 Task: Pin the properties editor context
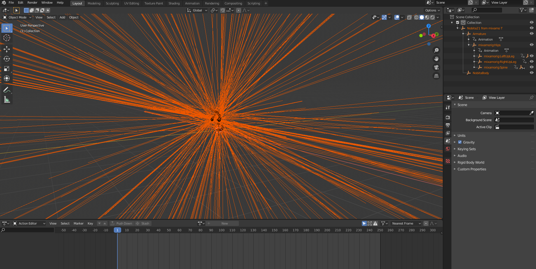point(531,98)
